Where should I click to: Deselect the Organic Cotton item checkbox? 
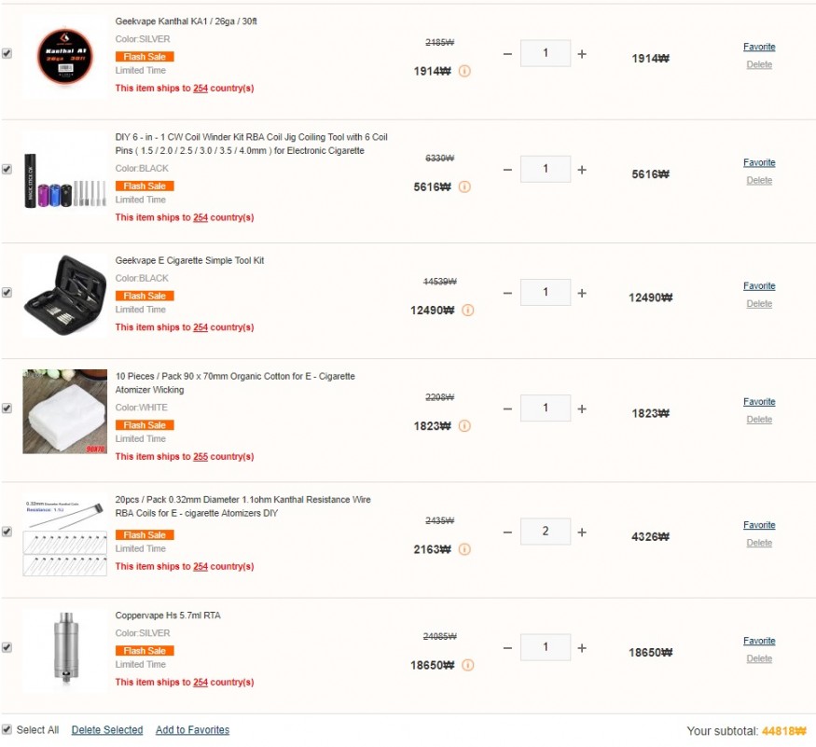[7, 408]
